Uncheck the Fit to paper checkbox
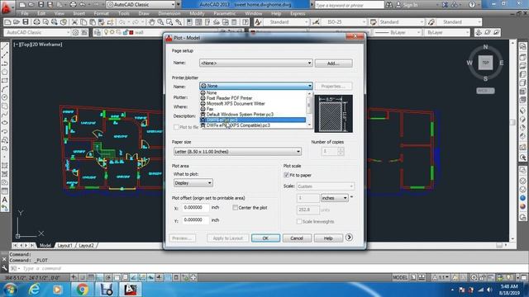Viewport: 529px width, 297px height. click(x=287, y=175)
